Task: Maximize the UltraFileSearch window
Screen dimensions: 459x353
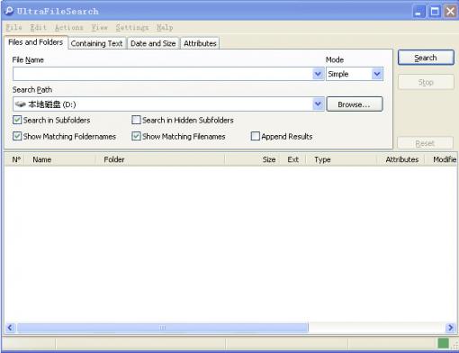Action: click(435, 12)
